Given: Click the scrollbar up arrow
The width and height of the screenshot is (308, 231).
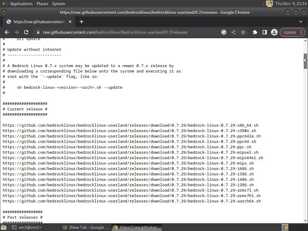Looking at the screenshot, I should (305, 41).
